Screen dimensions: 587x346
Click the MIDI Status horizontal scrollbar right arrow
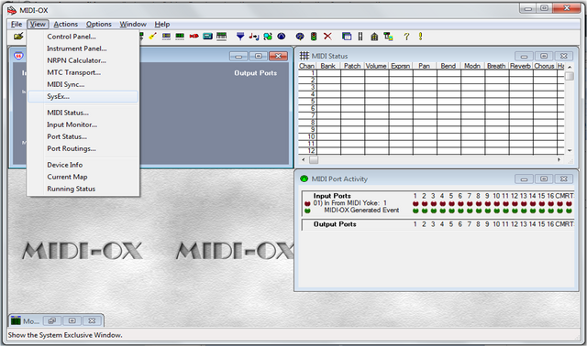pos(559,159)
